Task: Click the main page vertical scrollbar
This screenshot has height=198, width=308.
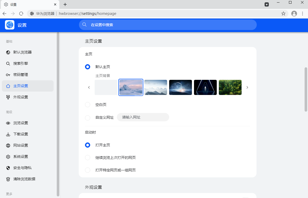Action: tap(306, 89)
